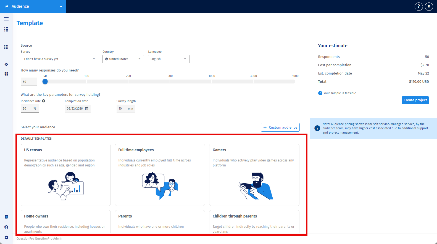Open the list view sidebar icon
437x244 pixels.
click(x=6, y=30)
